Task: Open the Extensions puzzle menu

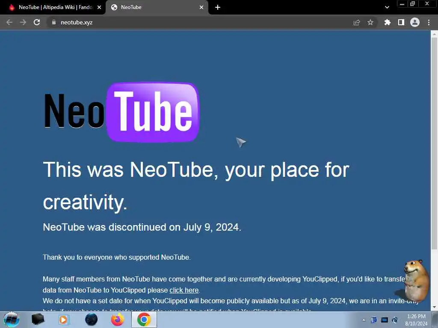Action: tap(388, 22)
